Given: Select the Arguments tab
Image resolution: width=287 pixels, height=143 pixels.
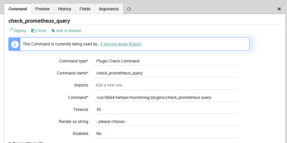Looking at the screenshot, I should 109,9.
